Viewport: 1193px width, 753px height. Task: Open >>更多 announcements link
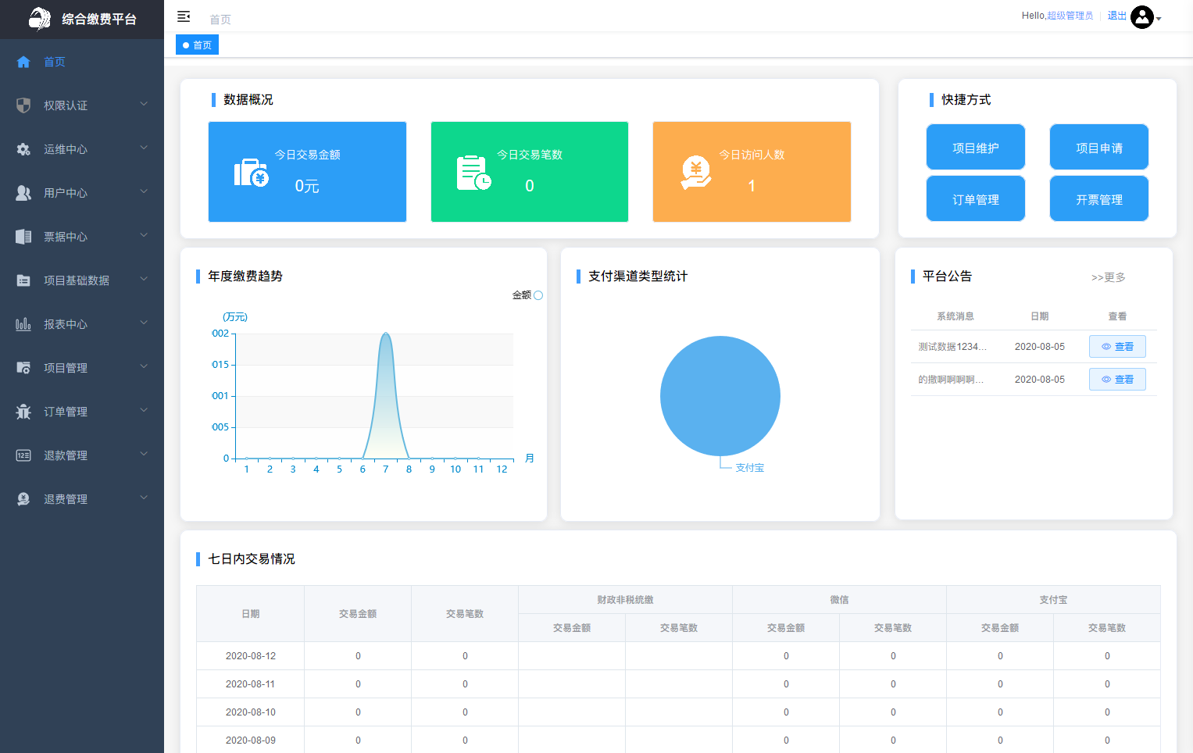click(x=1109, y=277)
